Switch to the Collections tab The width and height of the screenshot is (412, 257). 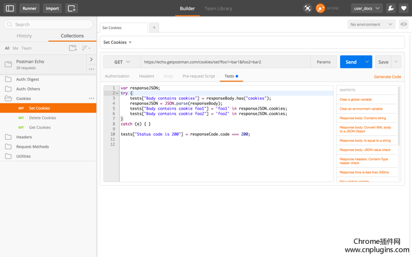tap(72, 35)
